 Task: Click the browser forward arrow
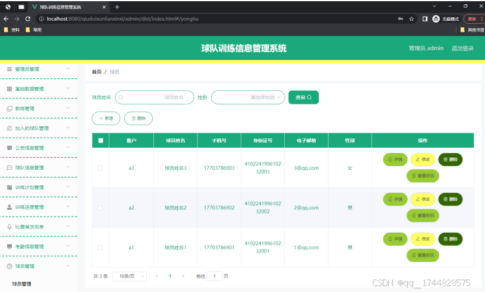click(17, 19)
